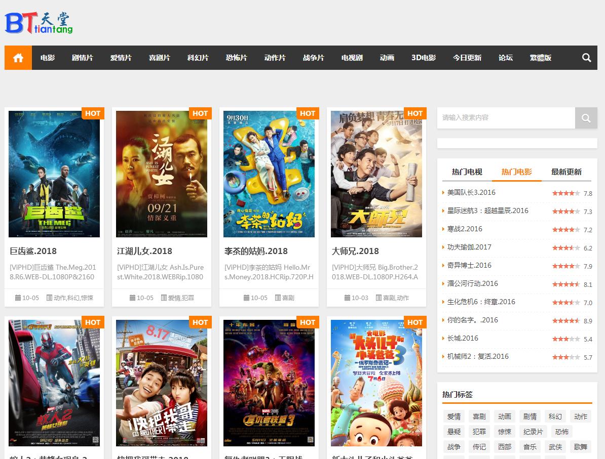Open the HOT badge on 大师兄 card
The width and height of the screenshot is (605, 459).
point(415,113)
